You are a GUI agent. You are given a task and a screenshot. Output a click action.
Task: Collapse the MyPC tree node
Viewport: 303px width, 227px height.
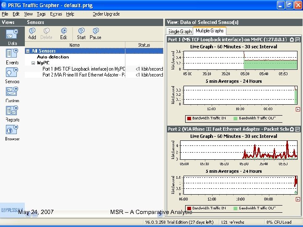[33, 63]
